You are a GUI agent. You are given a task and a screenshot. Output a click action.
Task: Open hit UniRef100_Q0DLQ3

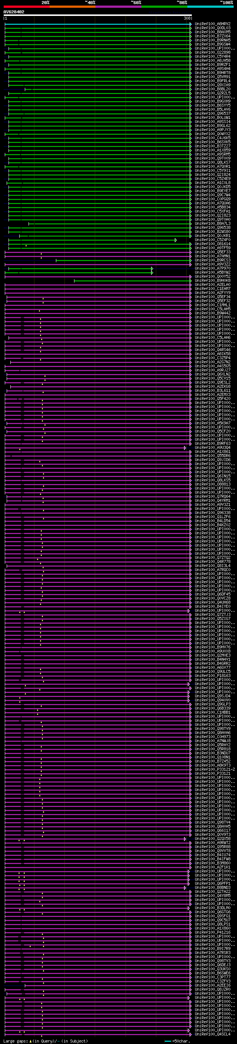click(x=213, y=28)
